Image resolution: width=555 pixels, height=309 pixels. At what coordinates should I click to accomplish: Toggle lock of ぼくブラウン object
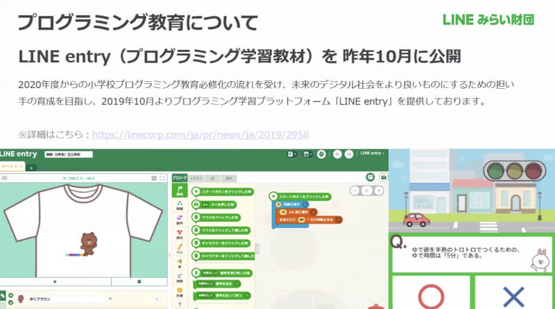[11, 302]
